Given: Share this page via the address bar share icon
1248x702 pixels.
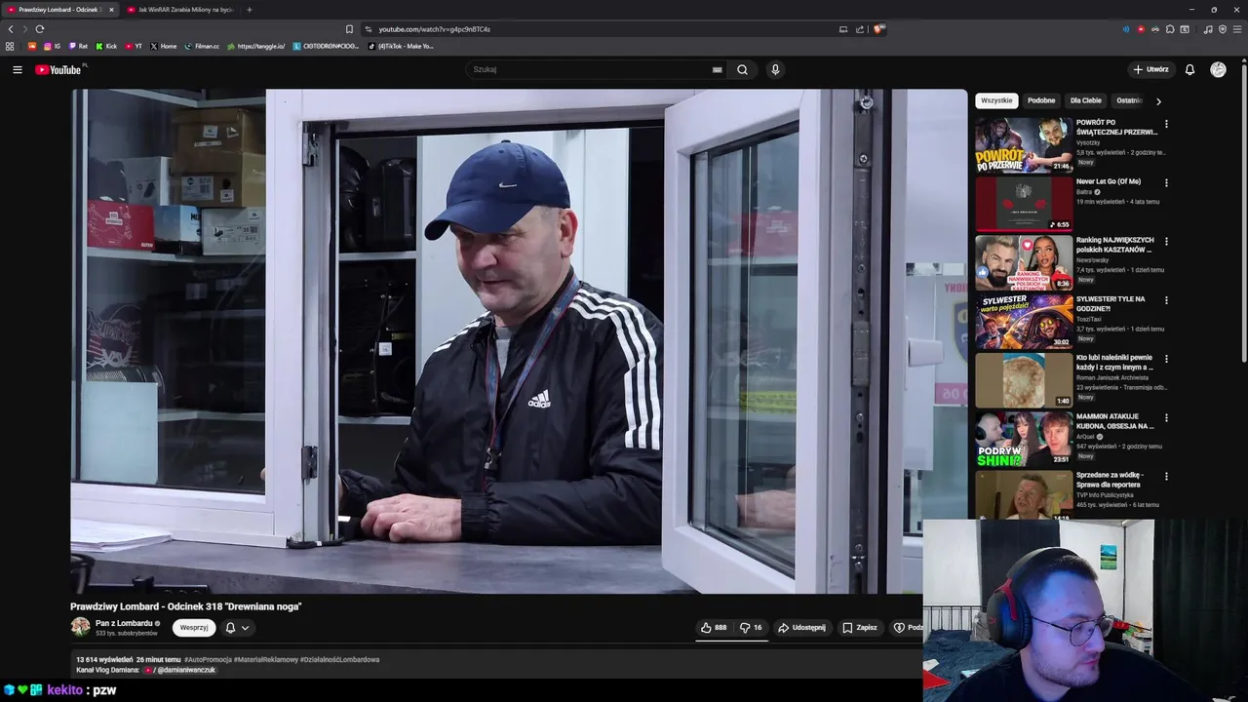Looking at the screenshot, I should [x=860, y=29].
